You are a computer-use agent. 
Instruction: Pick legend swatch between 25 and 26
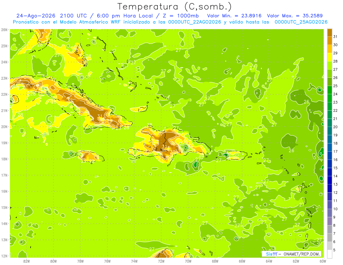tap(330, 82)
